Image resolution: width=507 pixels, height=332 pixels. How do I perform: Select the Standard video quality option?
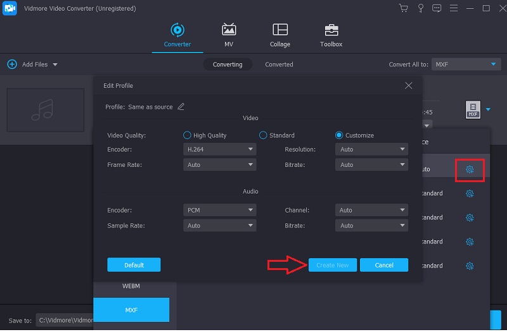(264, 135)
